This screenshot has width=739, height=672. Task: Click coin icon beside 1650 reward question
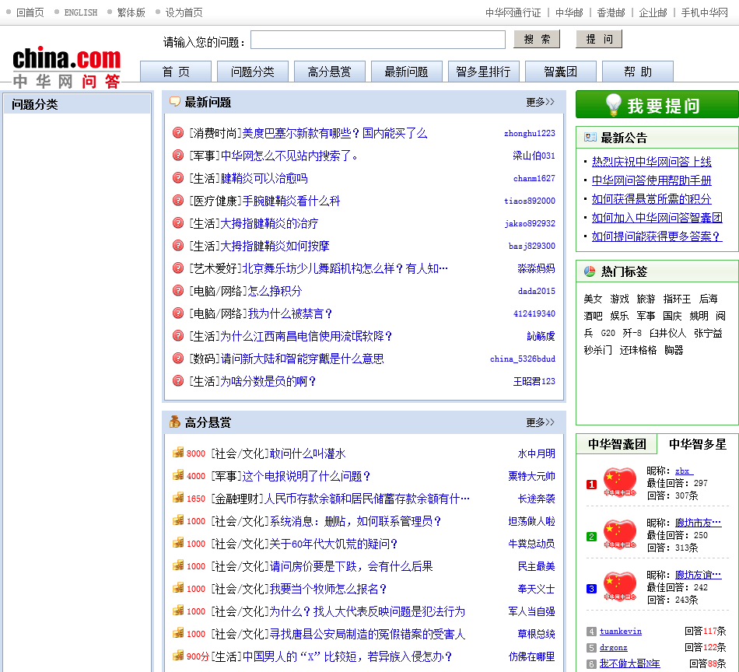[177, 498]
